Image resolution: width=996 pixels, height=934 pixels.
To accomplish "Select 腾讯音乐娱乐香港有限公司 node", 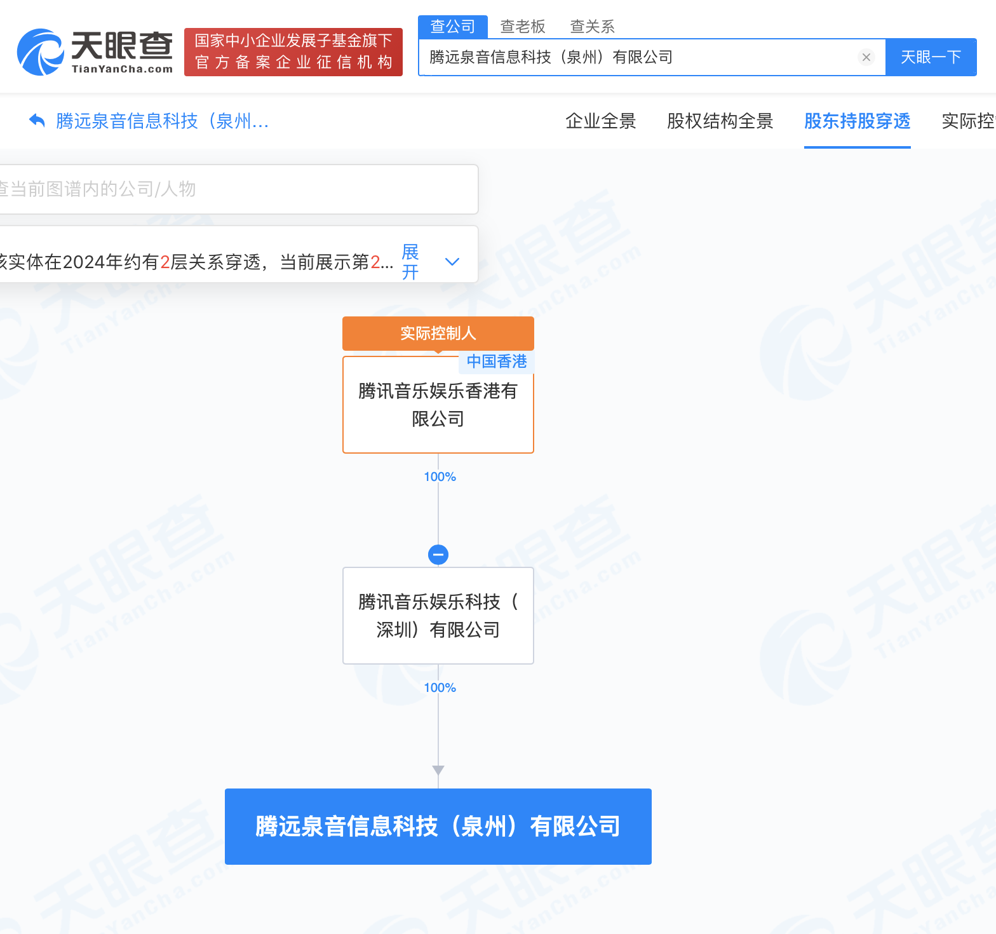I will click(x=438, y=405).
